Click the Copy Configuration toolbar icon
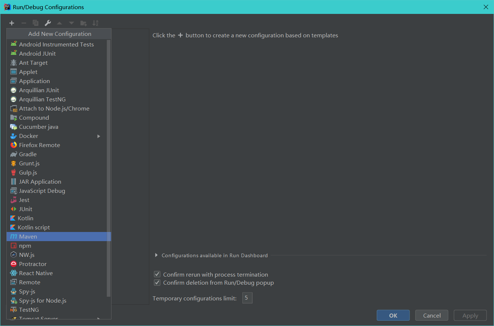The width and height of the screenshot is (494, 326). pos(36,23)
